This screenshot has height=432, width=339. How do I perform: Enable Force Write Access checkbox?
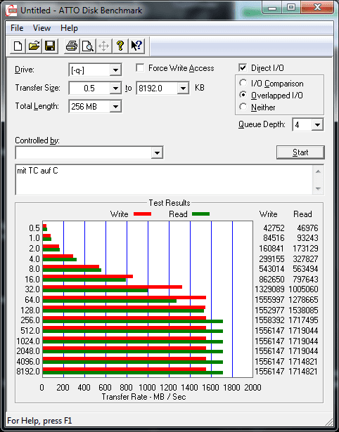coord(140,67)
